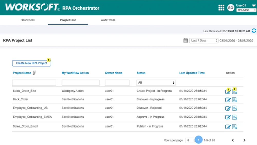Click 'Approve - In Progress' status cell

click(150, 117)
